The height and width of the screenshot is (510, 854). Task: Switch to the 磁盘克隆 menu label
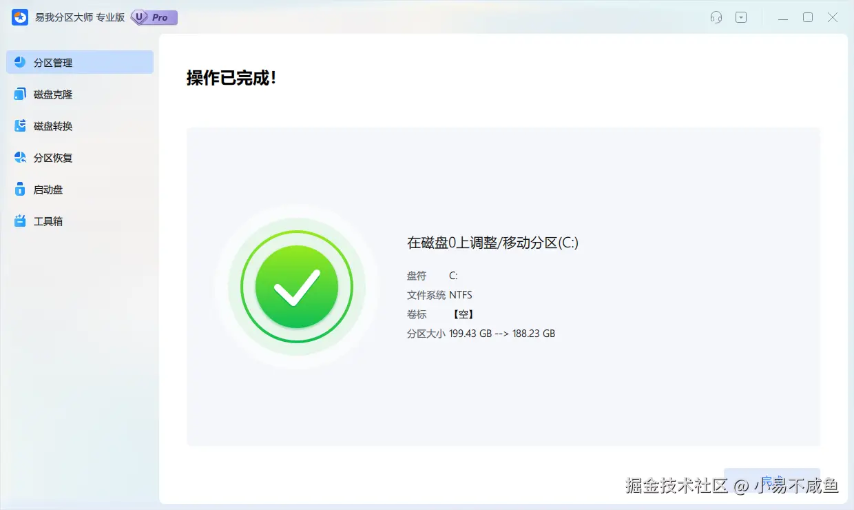(53, 94)
